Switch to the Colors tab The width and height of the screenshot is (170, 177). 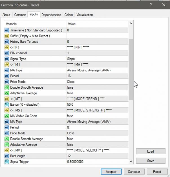tap(69, 15)
